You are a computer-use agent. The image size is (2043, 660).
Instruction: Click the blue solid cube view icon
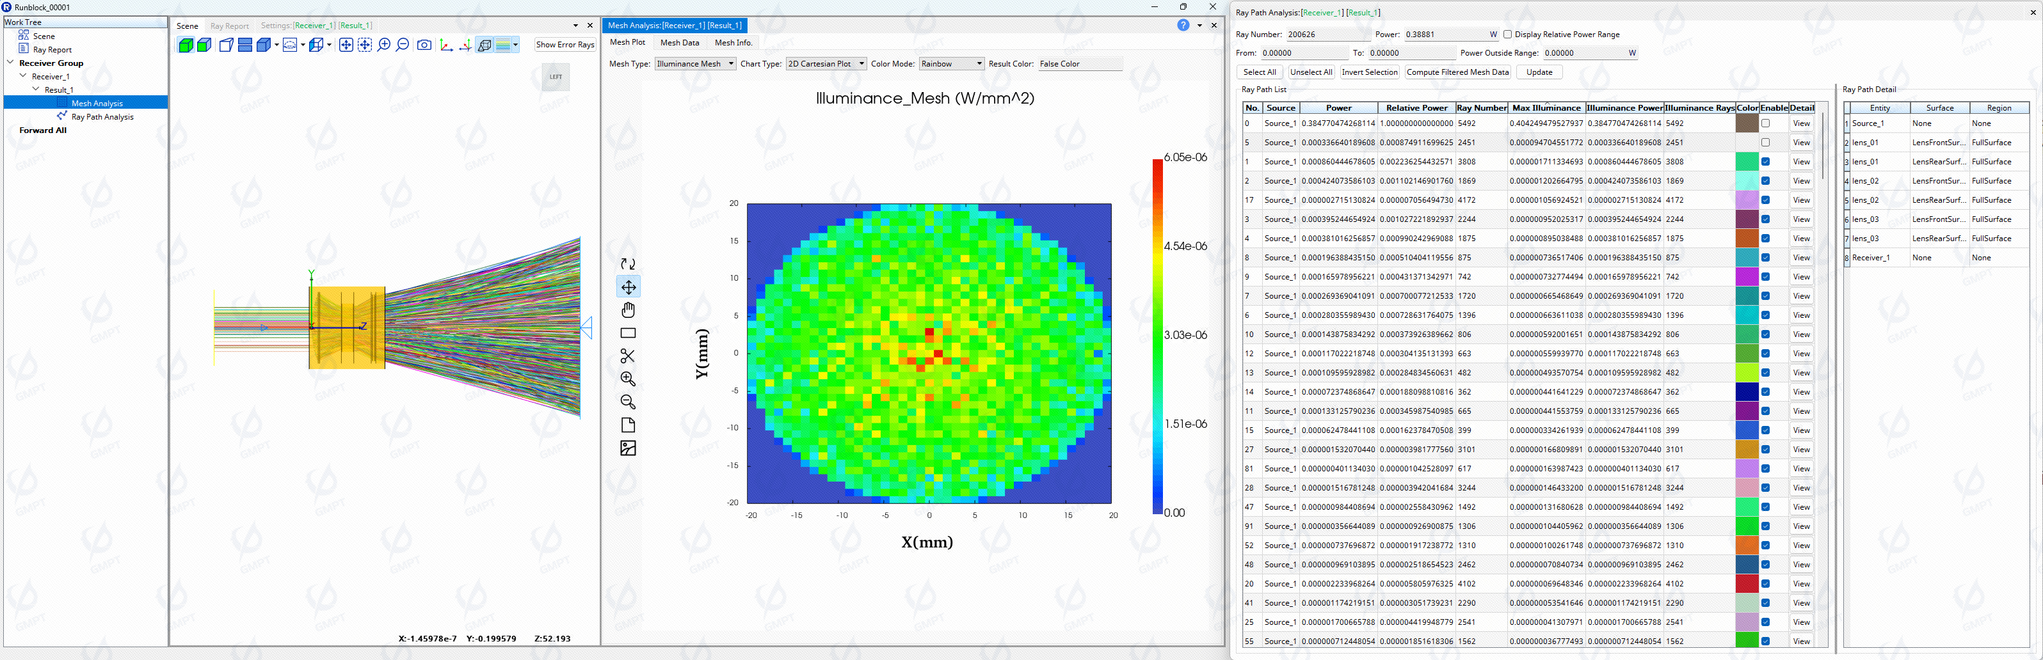click(x=264, y=45)
